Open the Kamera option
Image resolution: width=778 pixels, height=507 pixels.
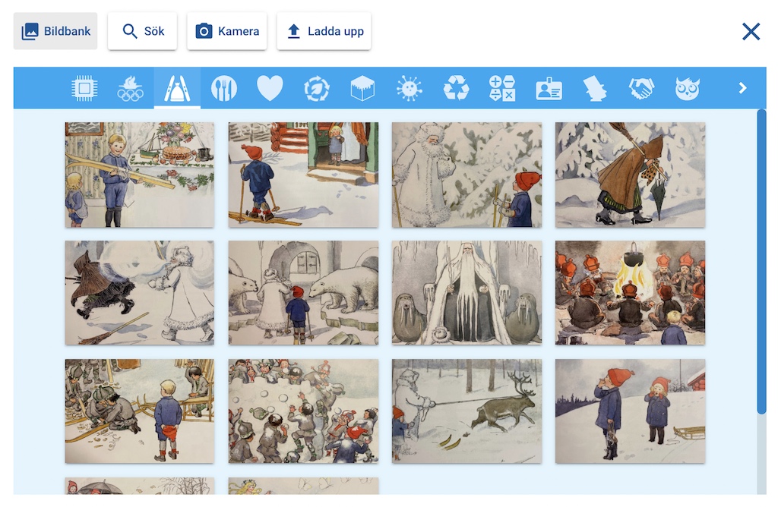click(226, 30)
